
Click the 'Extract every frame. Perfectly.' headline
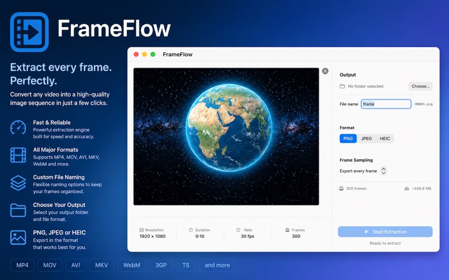point(61,74)
